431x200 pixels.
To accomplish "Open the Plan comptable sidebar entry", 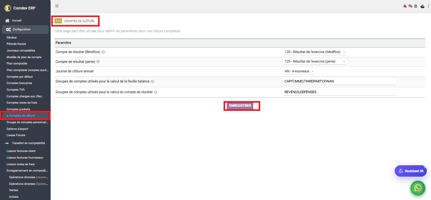I will click(17, 64).
